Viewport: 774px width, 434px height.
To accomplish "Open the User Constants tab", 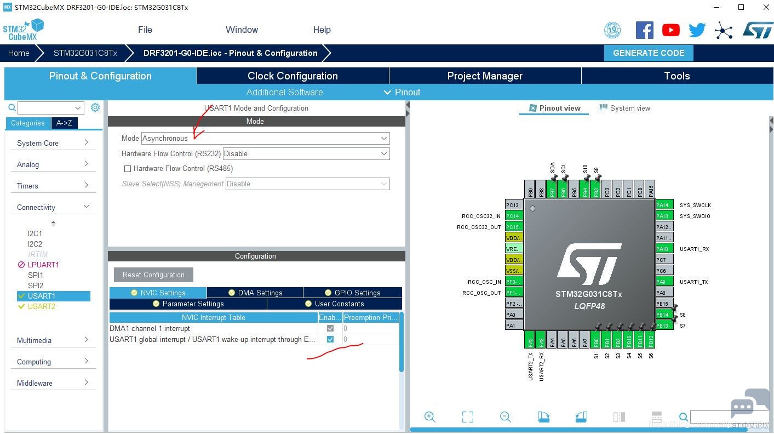I will [x=335, y=304].
